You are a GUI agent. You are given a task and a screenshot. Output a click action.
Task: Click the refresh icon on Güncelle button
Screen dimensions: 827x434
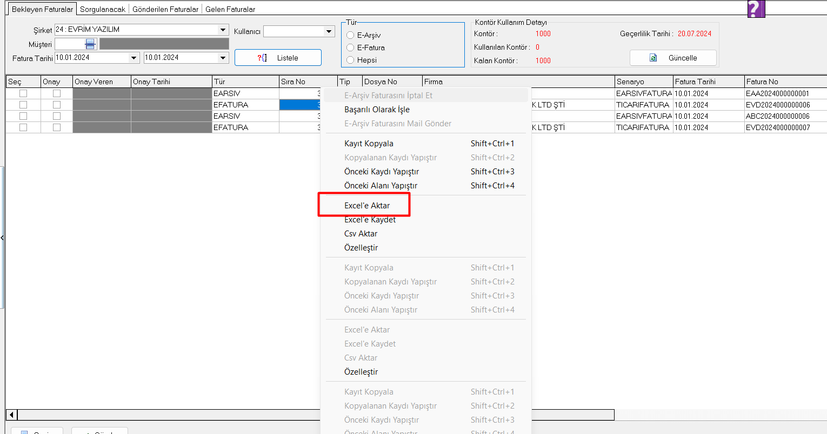click(653, 58)
